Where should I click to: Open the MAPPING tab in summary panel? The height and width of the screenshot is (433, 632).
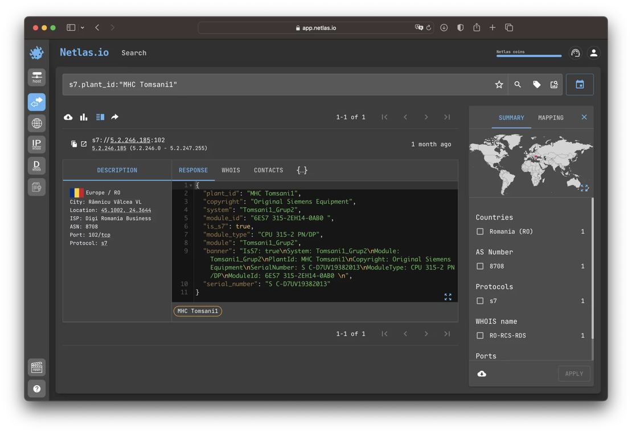click(x=550, y=118)
